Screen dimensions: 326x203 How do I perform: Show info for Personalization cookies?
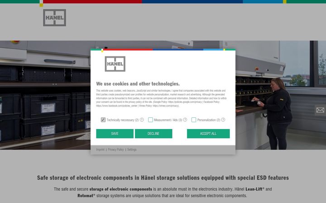coord(223,120)
